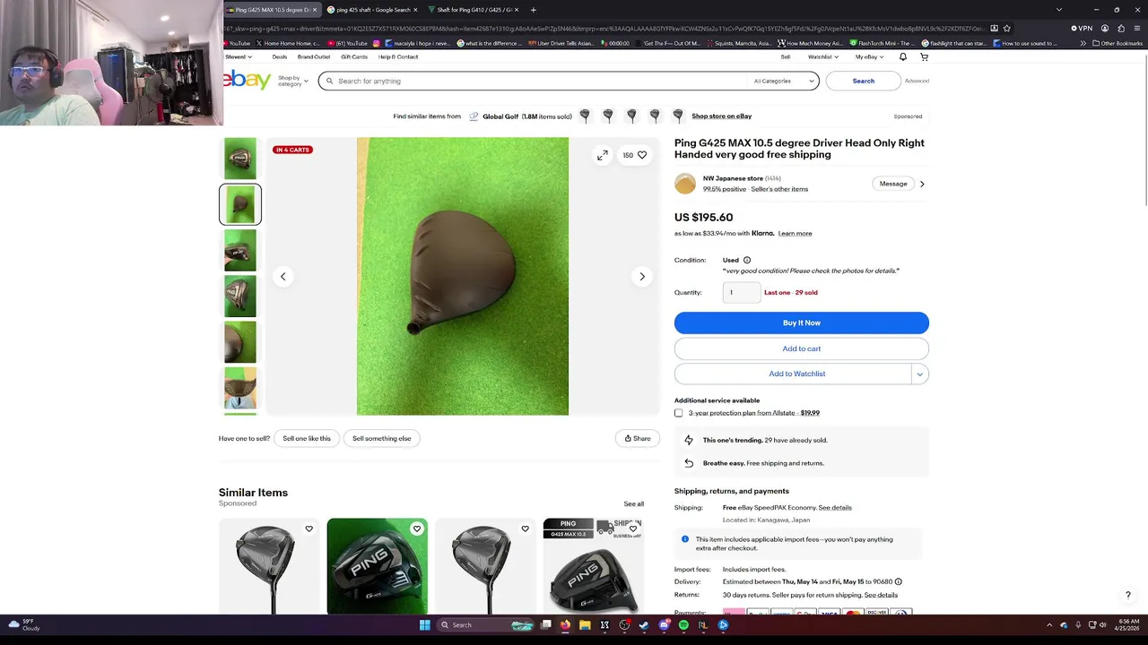Image resolution: width=1148 pixels, height=645 pixels.
Task: Favorite the green PING similar item
Action: pyautogui.click(x=417, y=529)
